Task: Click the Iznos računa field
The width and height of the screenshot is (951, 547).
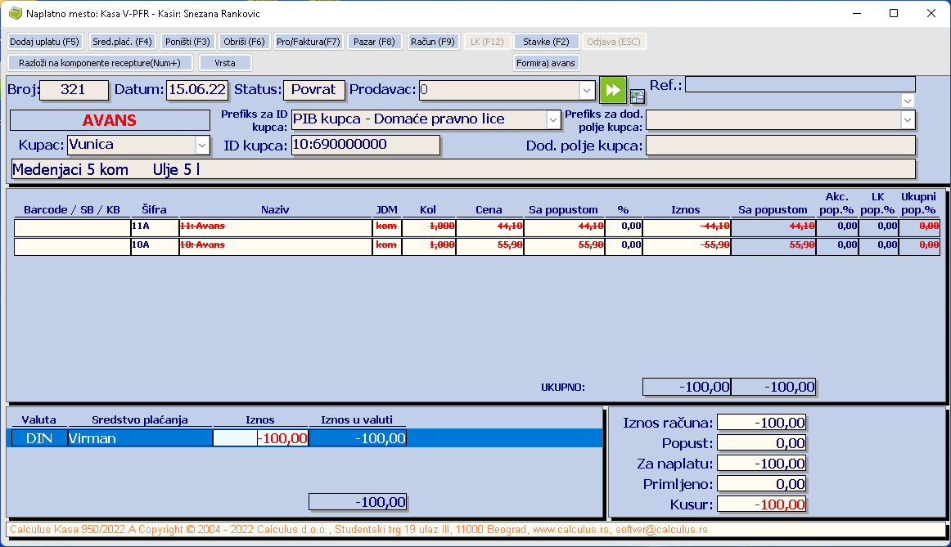Action: tap(762, 423)
